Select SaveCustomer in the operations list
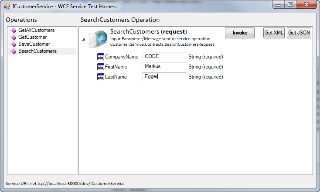Viewport: 320px width, 192px height. point(34,44)
